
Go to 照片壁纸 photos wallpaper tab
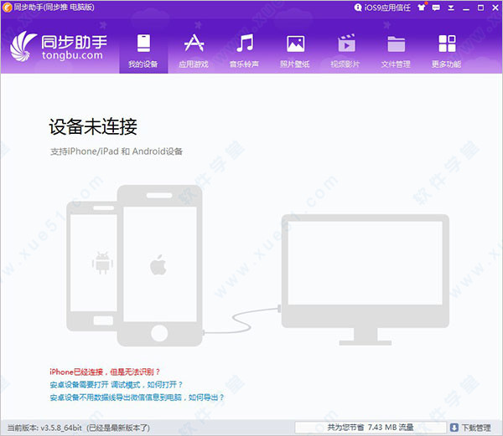pos(295,51)
